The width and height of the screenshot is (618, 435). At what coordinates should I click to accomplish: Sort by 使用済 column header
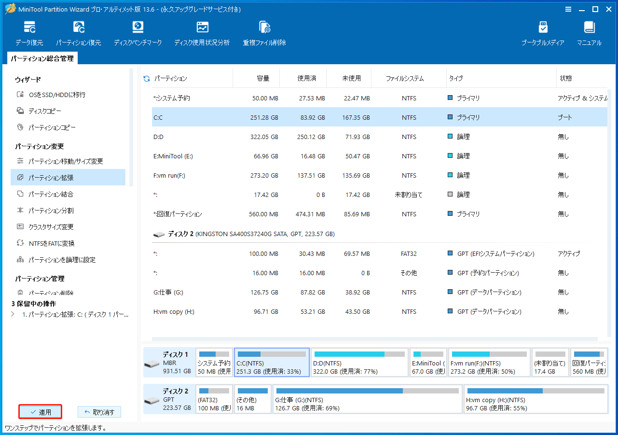(x=306, y=78)
